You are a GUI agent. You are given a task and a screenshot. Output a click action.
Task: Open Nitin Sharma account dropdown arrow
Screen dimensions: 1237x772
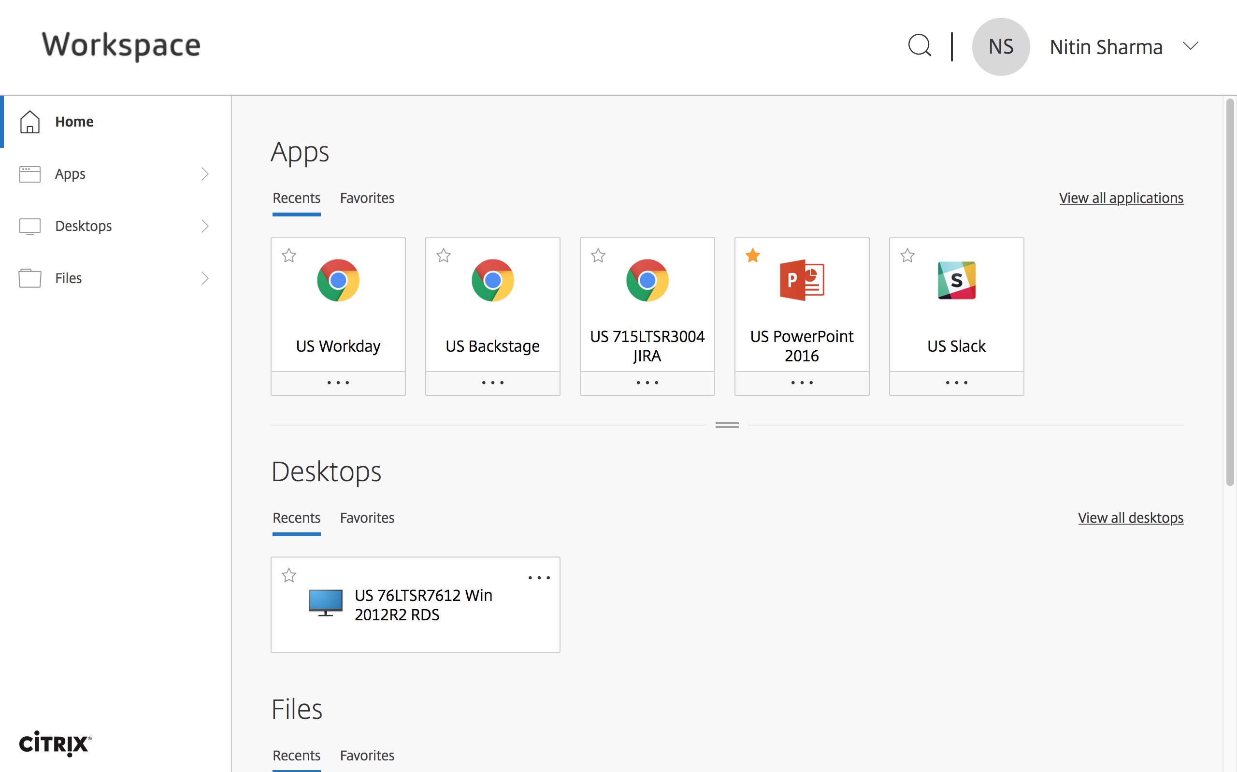[x=1190, y=46]
